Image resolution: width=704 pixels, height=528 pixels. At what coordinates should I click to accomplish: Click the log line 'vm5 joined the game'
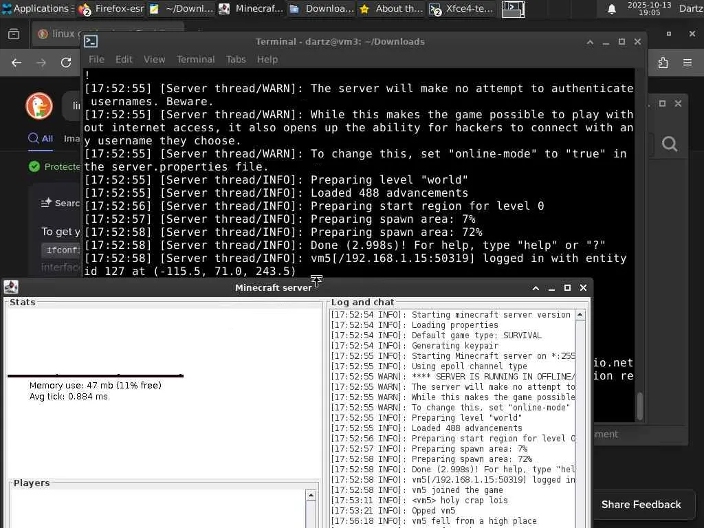pyautogui.click(x=457, y=489)
